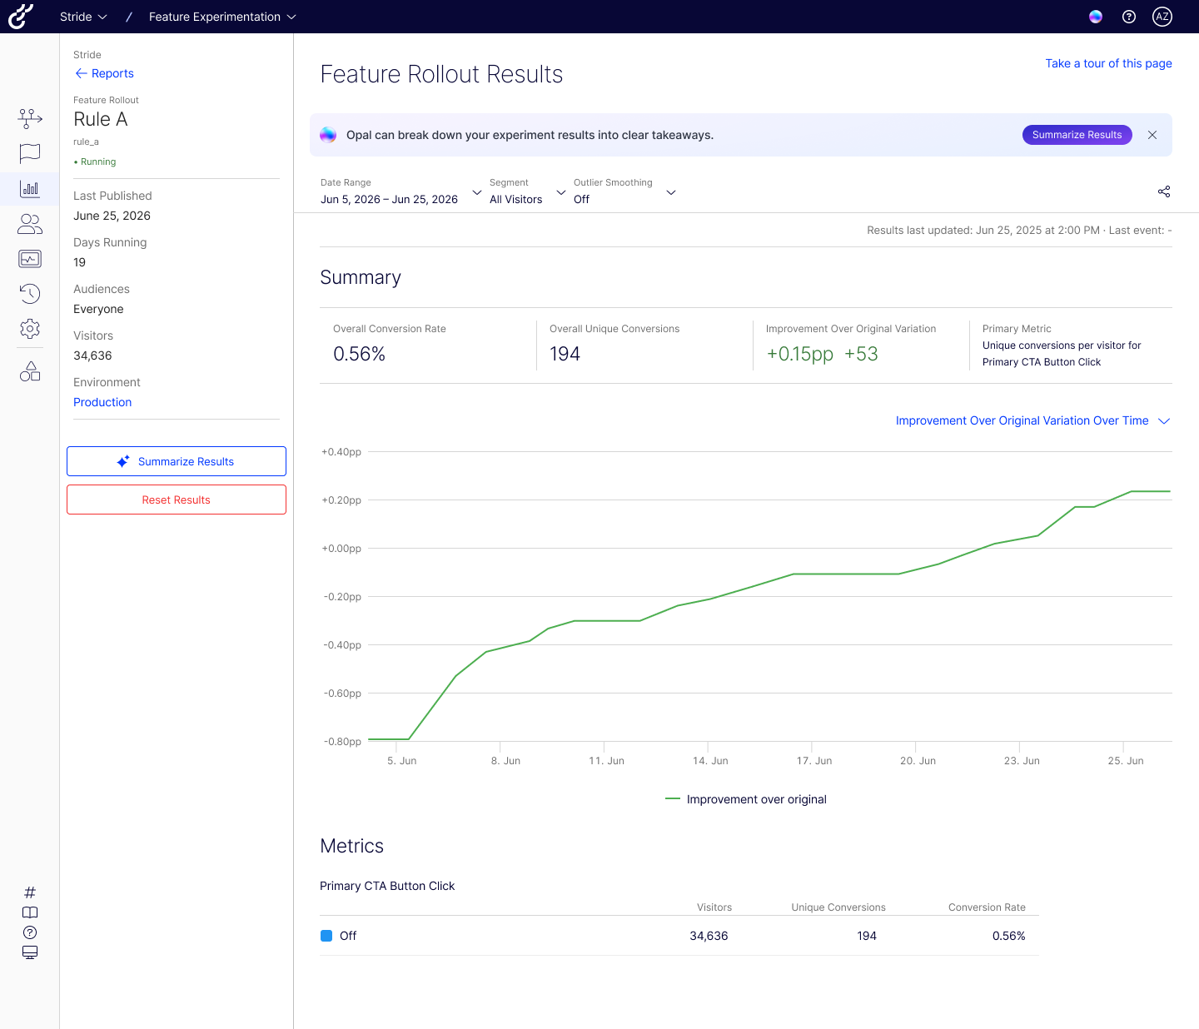
Task: Click the Take a tour of this page link
Action: tap(1108, 63)
